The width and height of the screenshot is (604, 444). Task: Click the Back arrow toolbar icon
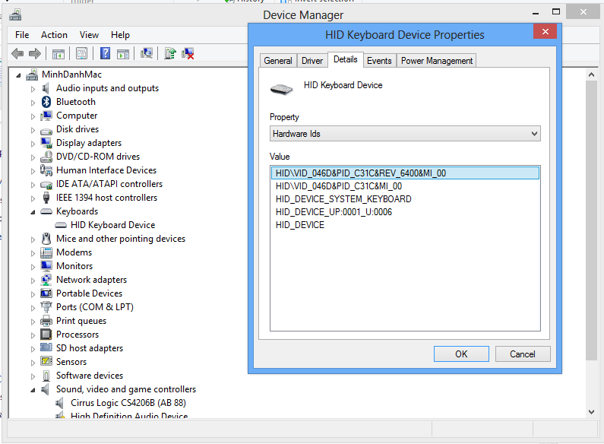17,53
